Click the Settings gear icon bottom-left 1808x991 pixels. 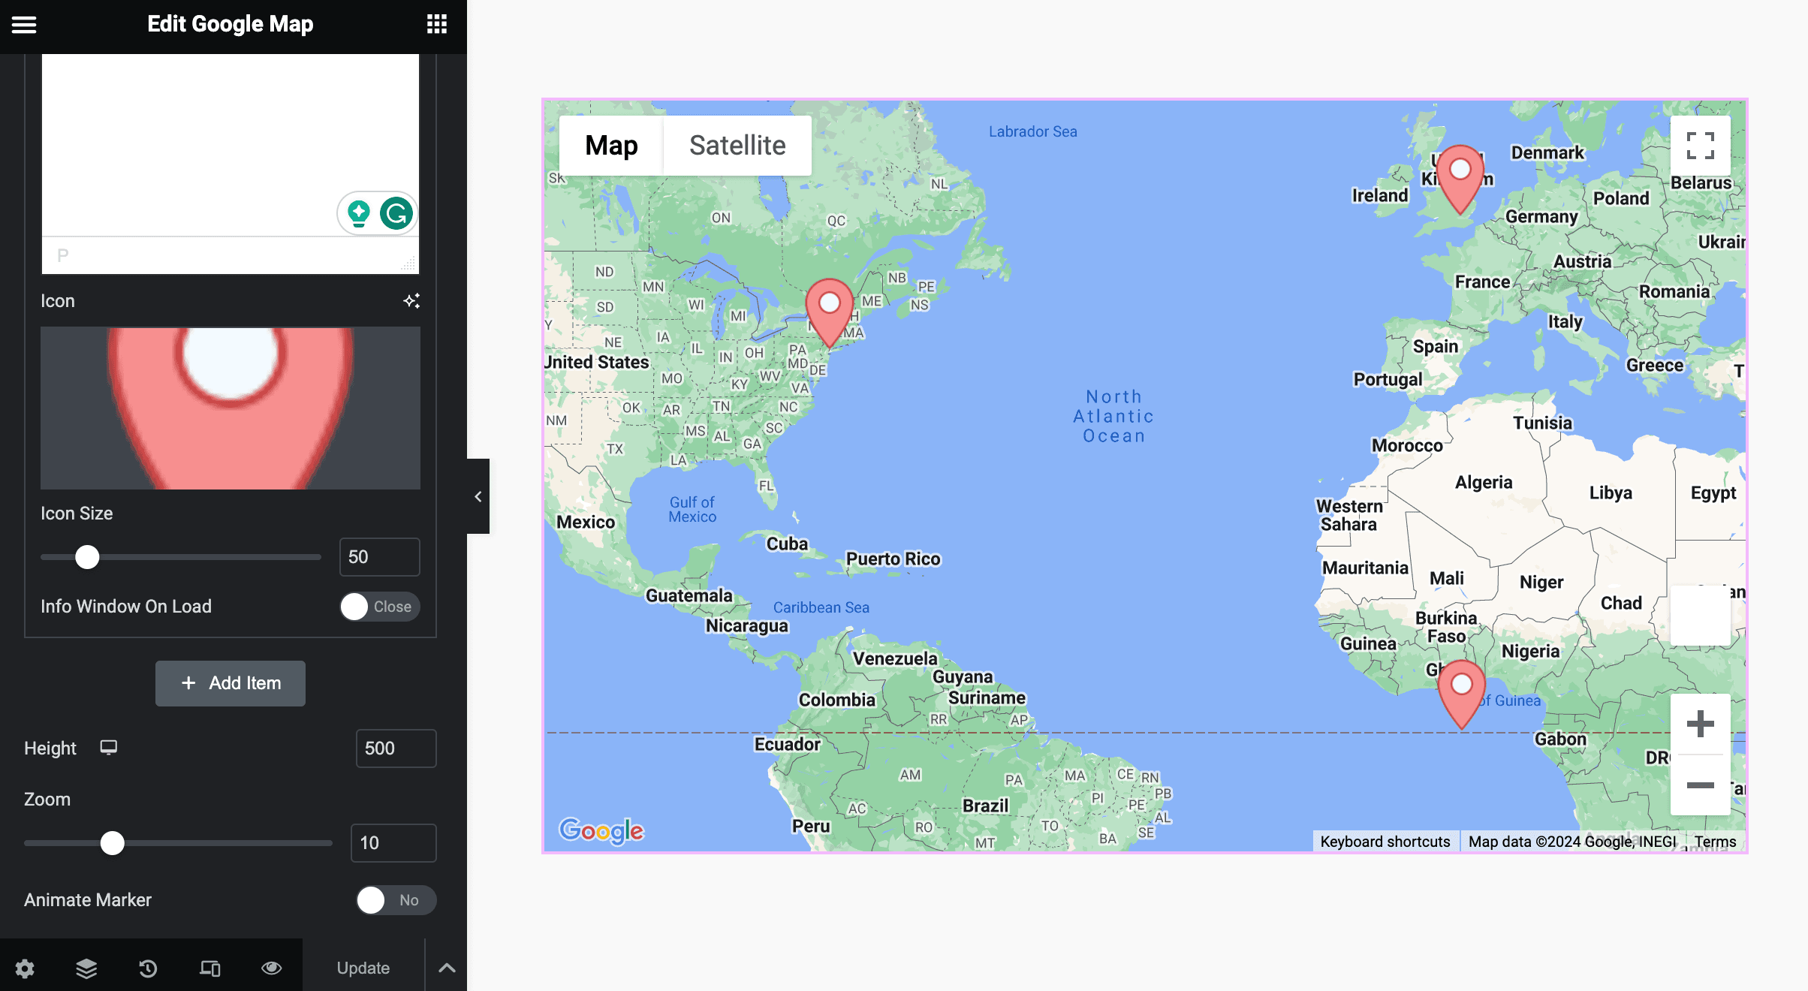(x=26, y=968)
